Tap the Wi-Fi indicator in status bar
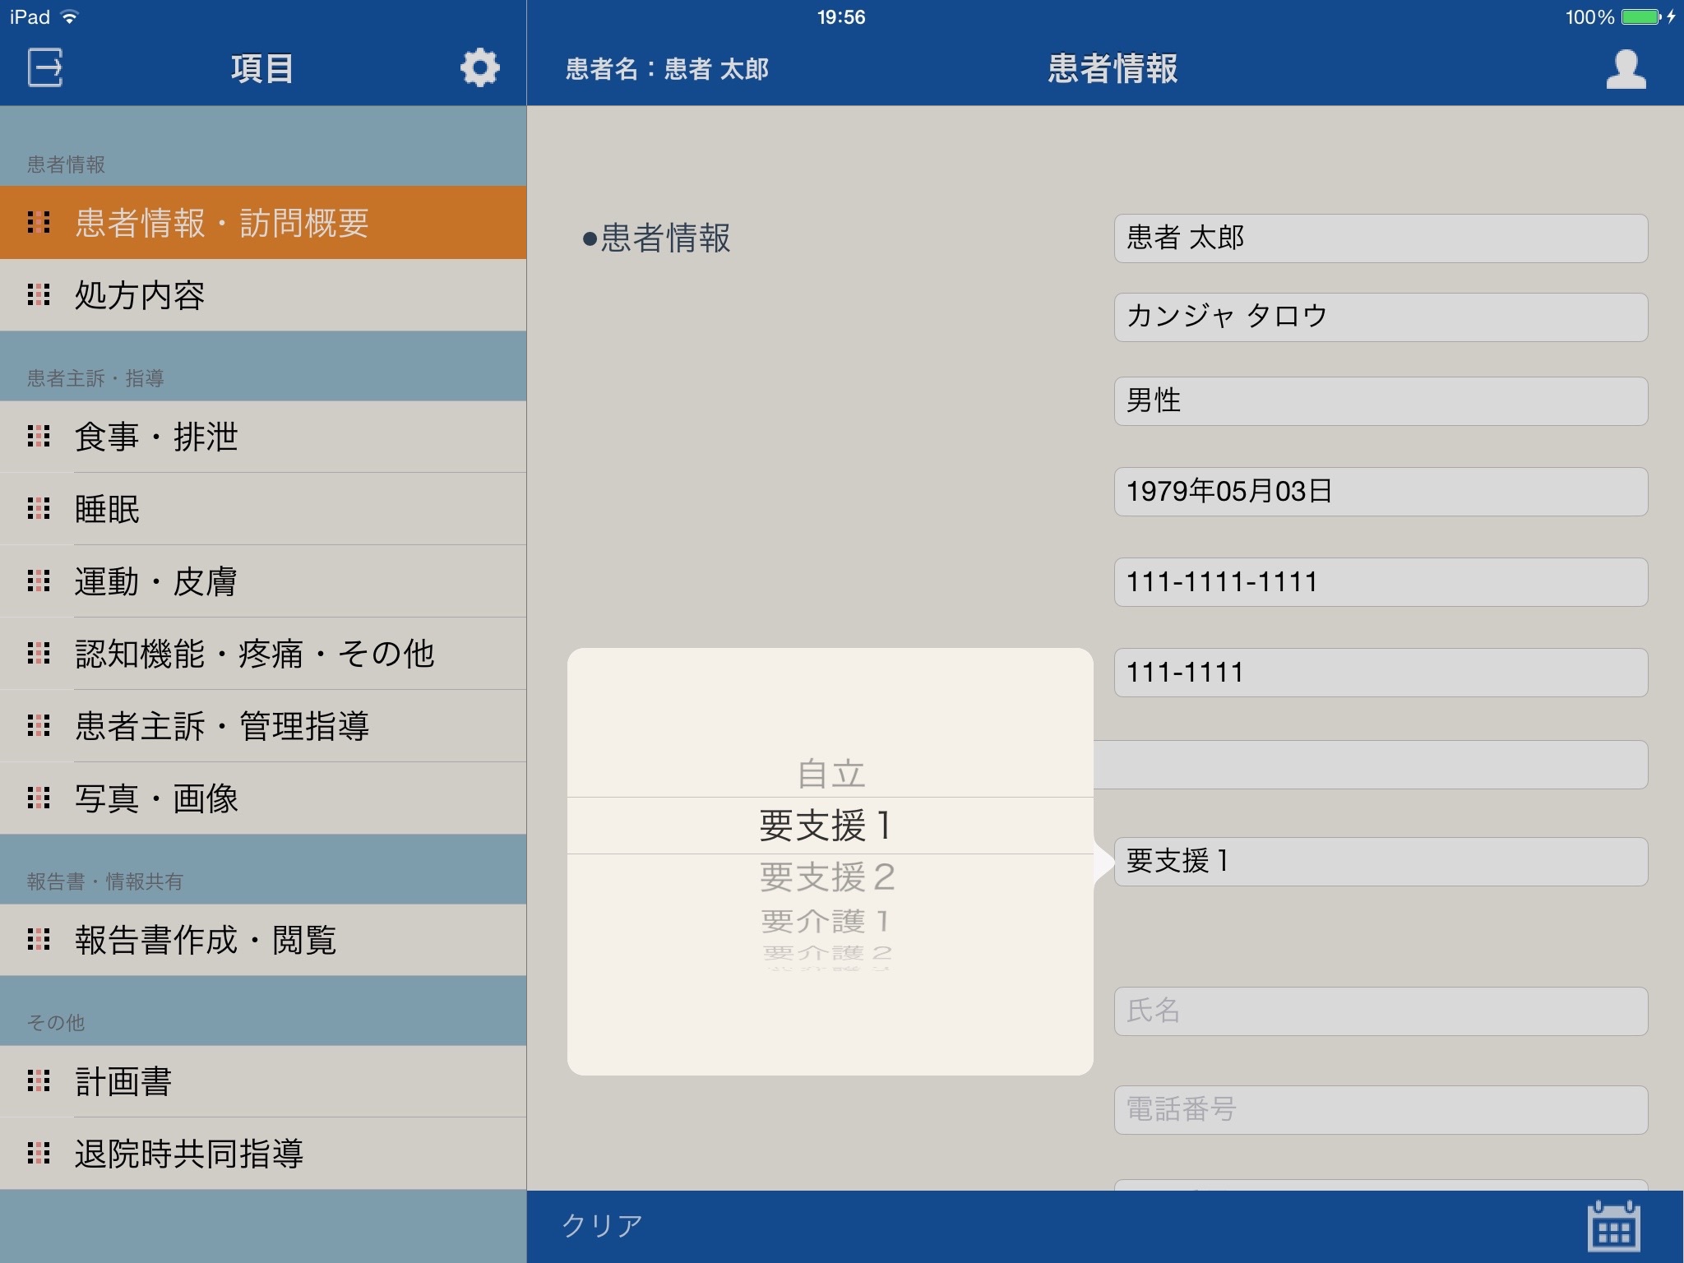This screenshot has width=1684, height=1263. [71, 17]
